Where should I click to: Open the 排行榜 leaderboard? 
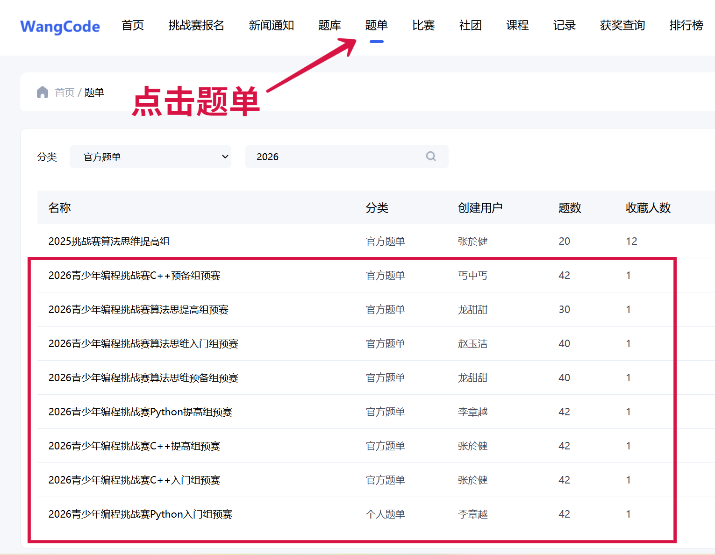[686, 25]
